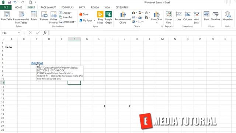Select the cell containing 7 in row 17

[x=125, y=106]
